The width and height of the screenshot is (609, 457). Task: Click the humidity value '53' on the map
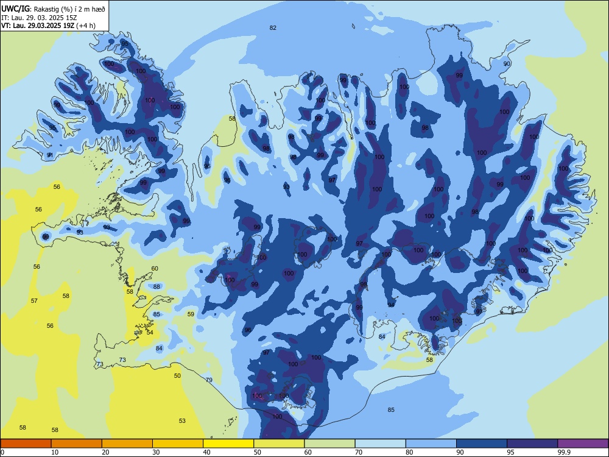pos(182,420)
